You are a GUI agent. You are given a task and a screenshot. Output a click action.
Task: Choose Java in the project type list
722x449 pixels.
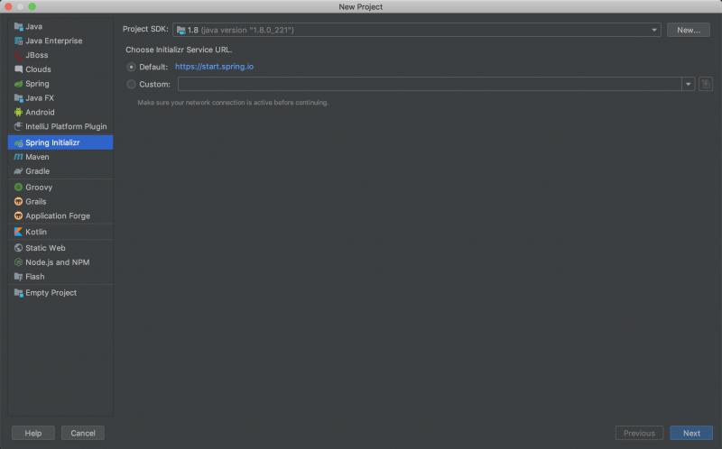[x=60, y=27]
